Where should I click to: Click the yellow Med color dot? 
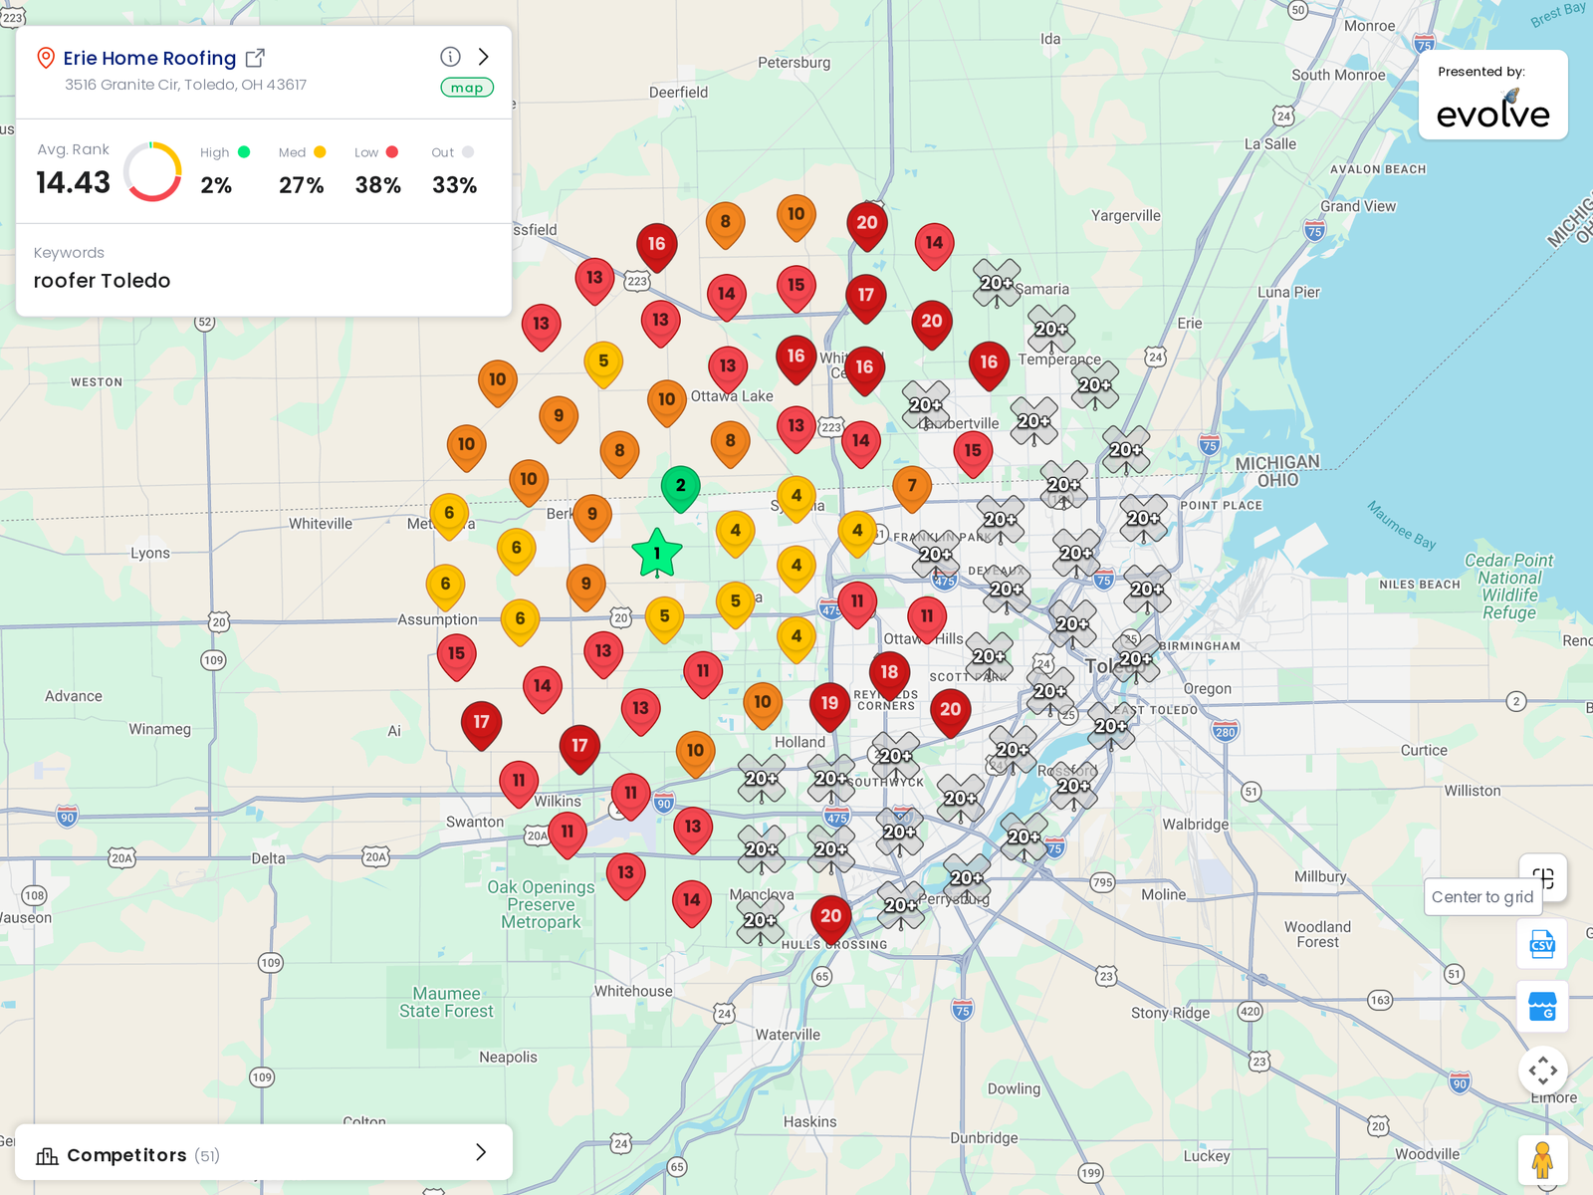pos(320,152)
